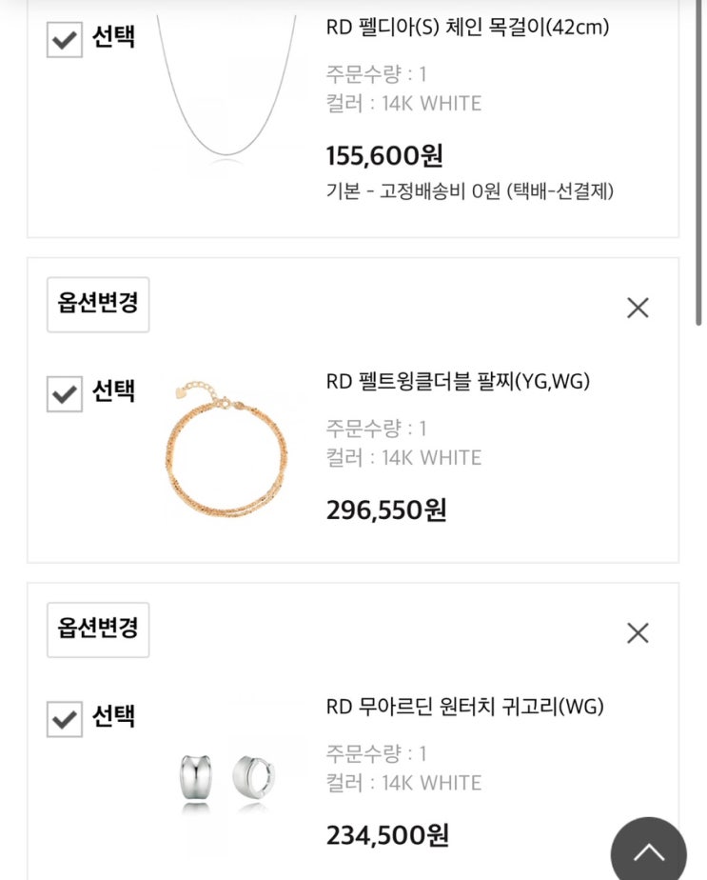
Task: Open RD 펠디아(S) 체인 목걸이 product title
Action: [x=467, y=28]
